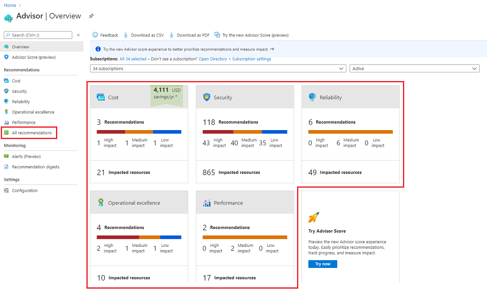Image resolution: width=487 pixels, height=289 pixels.
Task: Click Operational excellence's 4 Recommendations
Action: point(120,227)
